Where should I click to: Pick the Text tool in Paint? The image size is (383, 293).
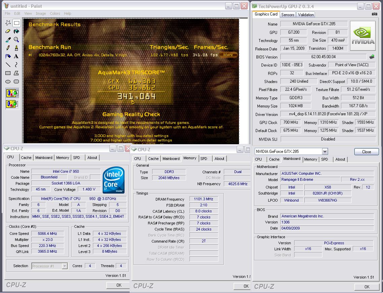click(16, 56)
